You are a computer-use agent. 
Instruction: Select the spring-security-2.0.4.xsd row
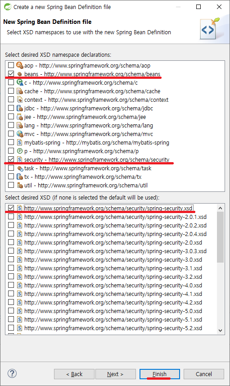[x=115, y=234]
